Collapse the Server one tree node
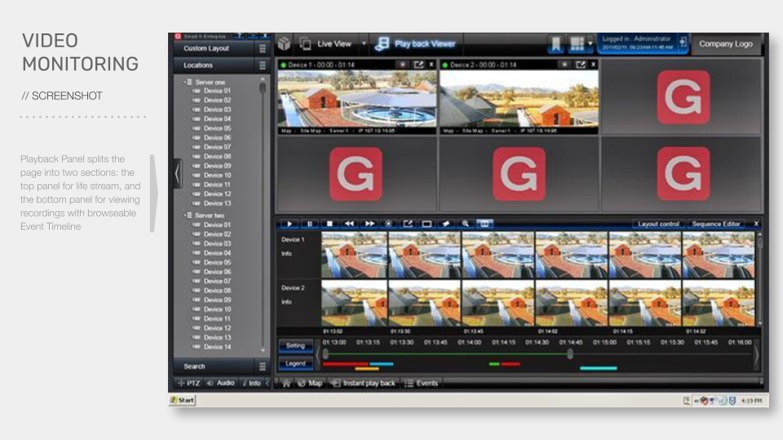The image size is (783, 440). tap(188, 82)
